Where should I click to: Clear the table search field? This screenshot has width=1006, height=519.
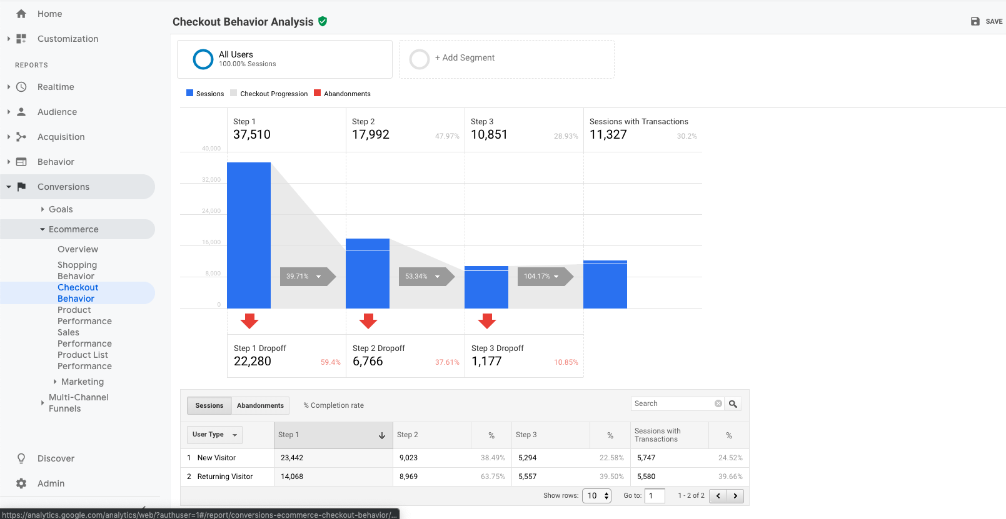click(718, 403)
